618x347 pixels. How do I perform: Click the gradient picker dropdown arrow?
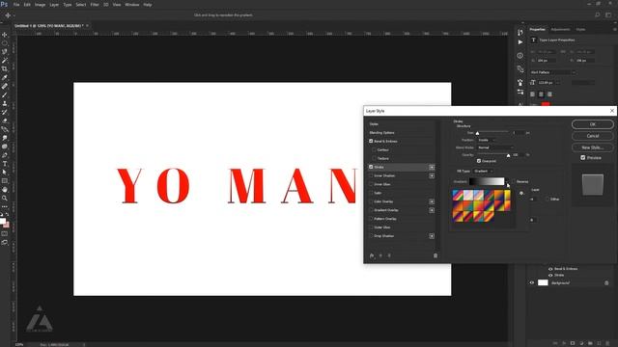pyautogui.click(x=507, y=181)
